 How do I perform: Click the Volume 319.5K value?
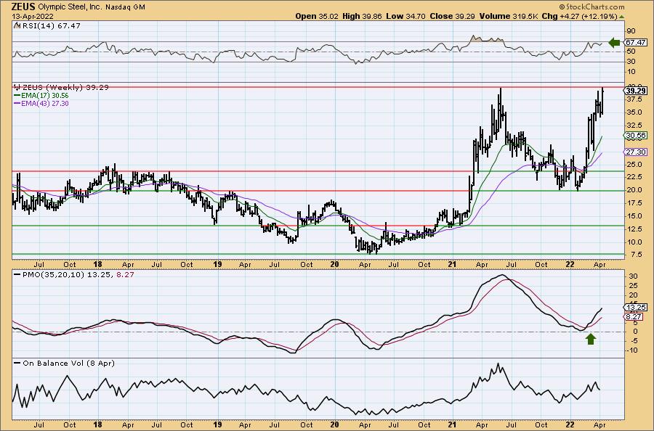pos(509,16)
